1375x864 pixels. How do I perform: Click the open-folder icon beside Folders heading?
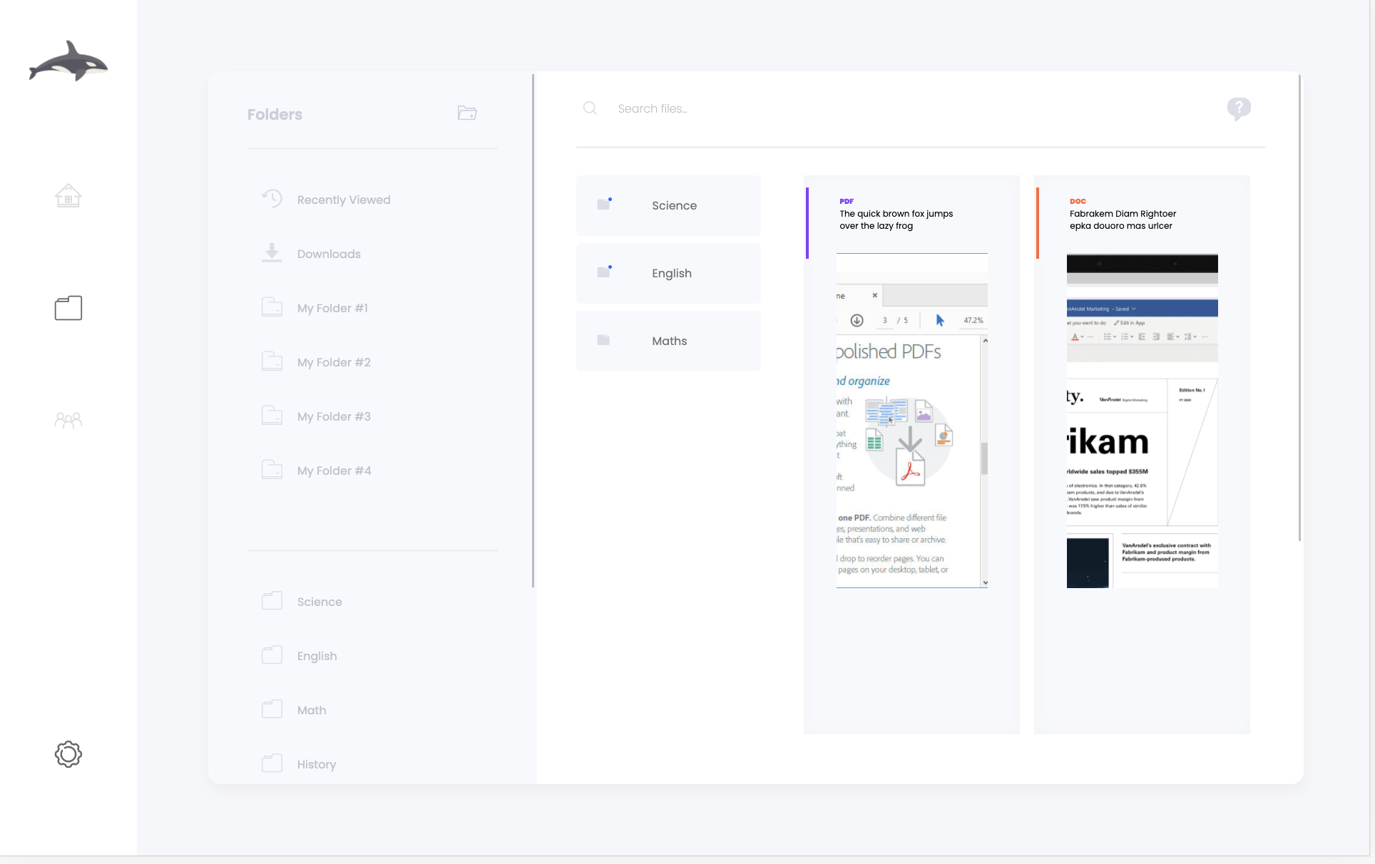pyautogui.click(x=467, y=113)
